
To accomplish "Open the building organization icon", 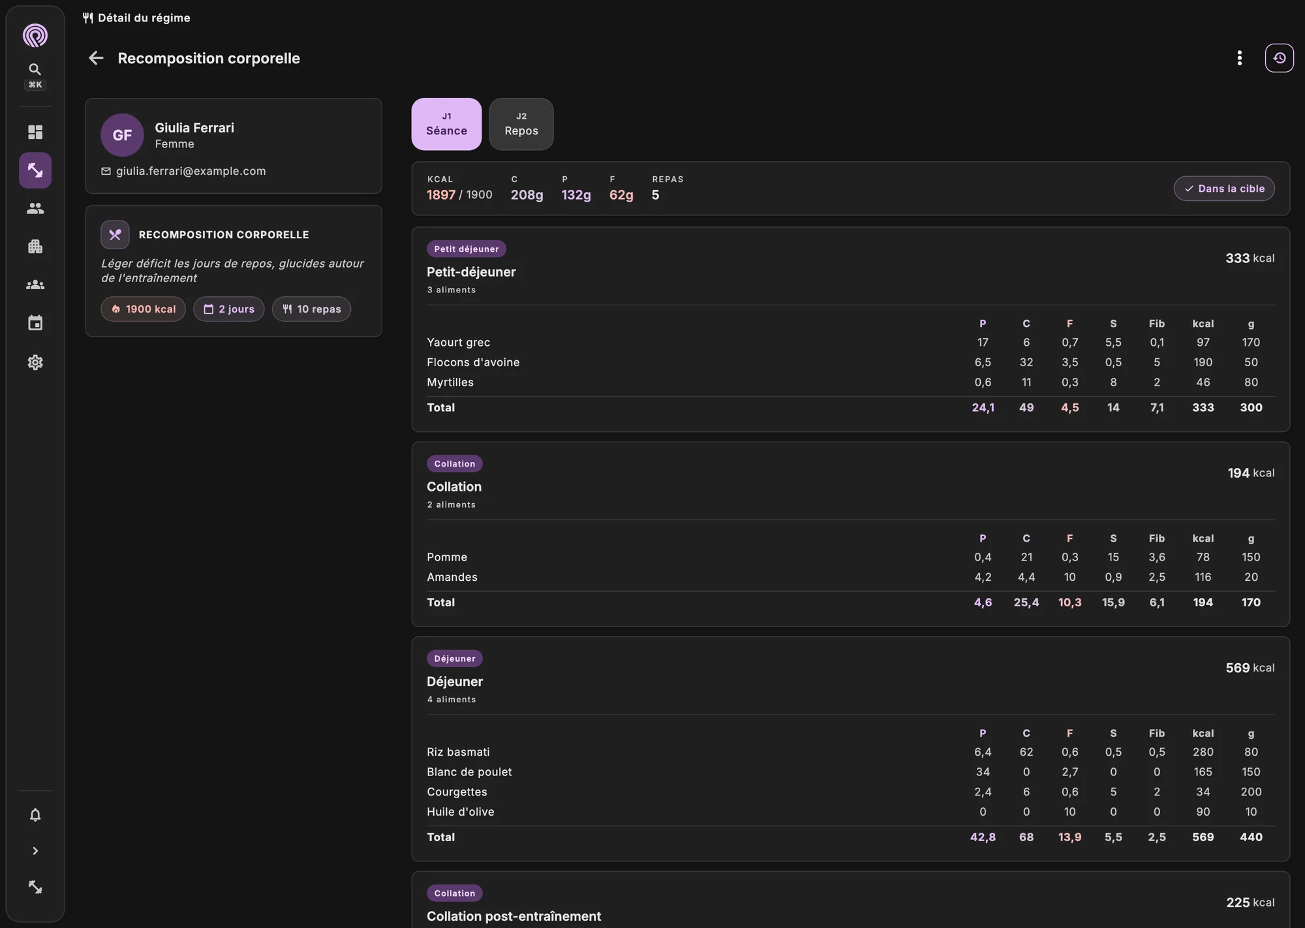I will click(35, 247).
